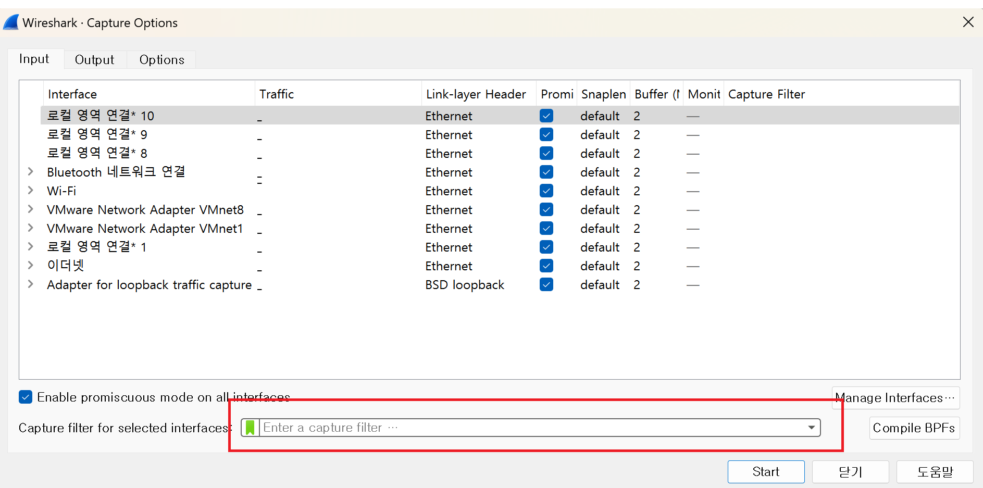This screenshot has height=488, width=983.
Task: Click the Start button
Action: 766,472
